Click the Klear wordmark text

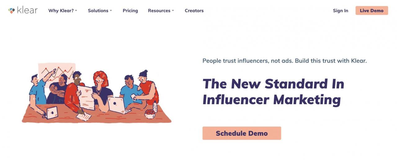point(27,10)
